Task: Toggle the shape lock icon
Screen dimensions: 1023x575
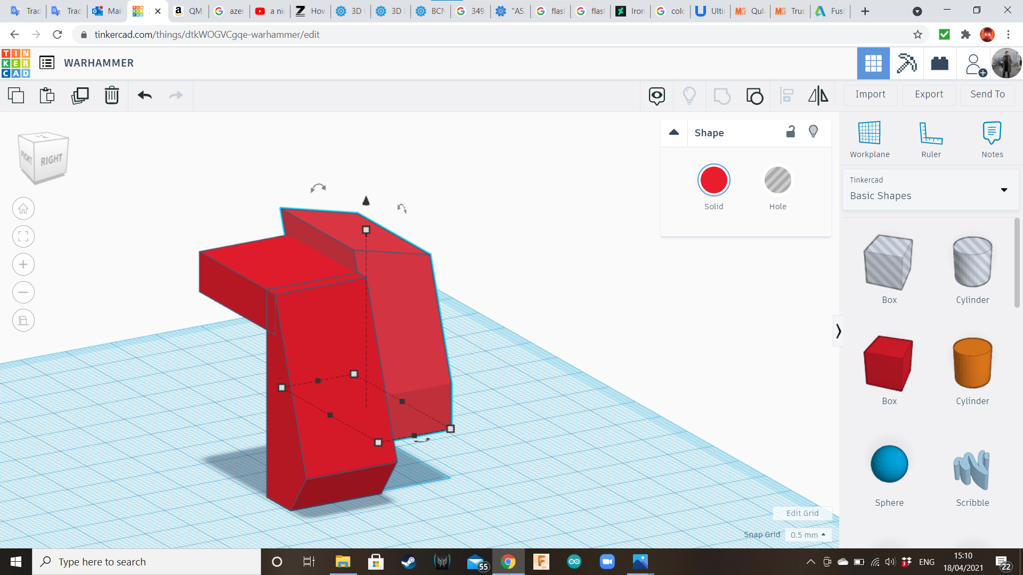Action: pos(791,132)
